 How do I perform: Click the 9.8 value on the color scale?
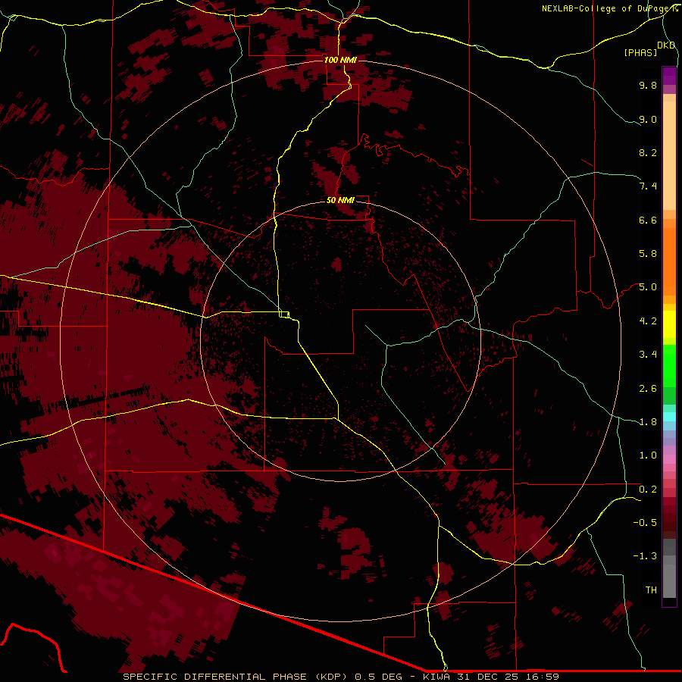click(x=648, y=85)
